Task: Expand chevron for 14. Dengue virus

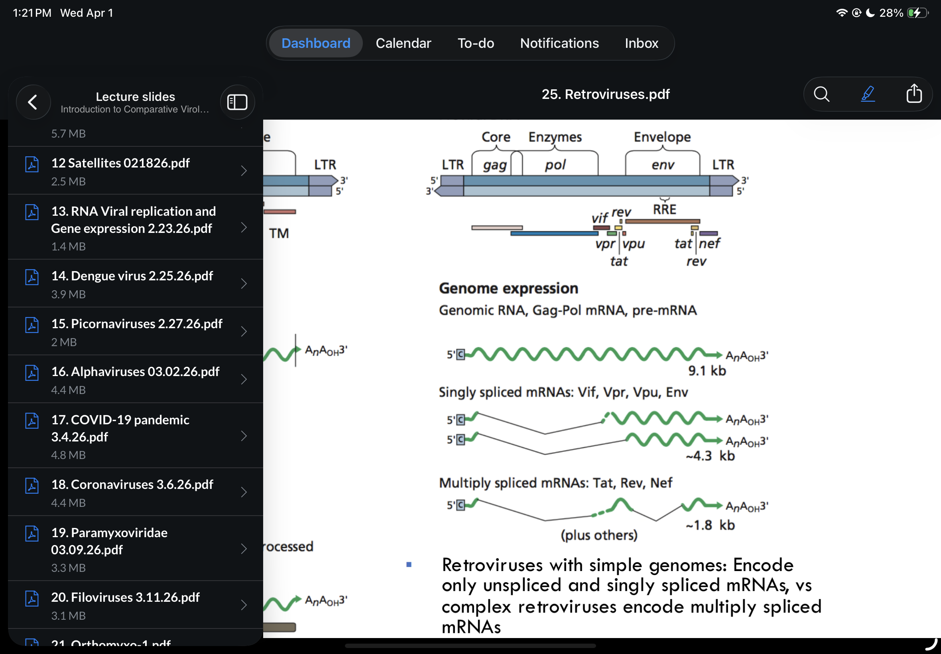Action: pyautogui.click(x=244, y=284)
